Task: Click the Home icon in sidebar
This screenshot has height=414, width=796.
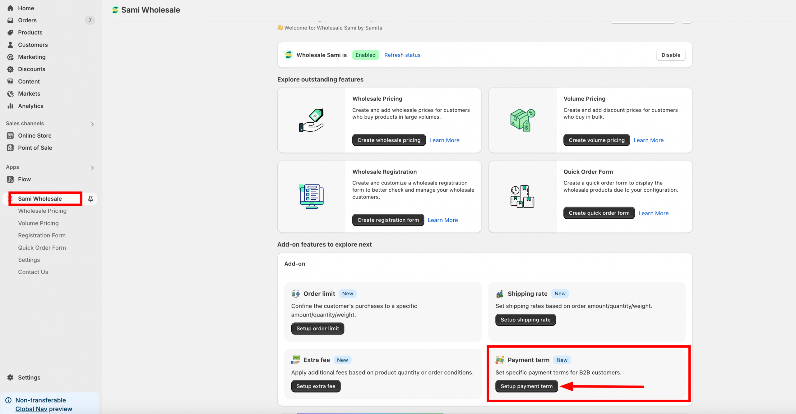Action: [x=10, y=8]
